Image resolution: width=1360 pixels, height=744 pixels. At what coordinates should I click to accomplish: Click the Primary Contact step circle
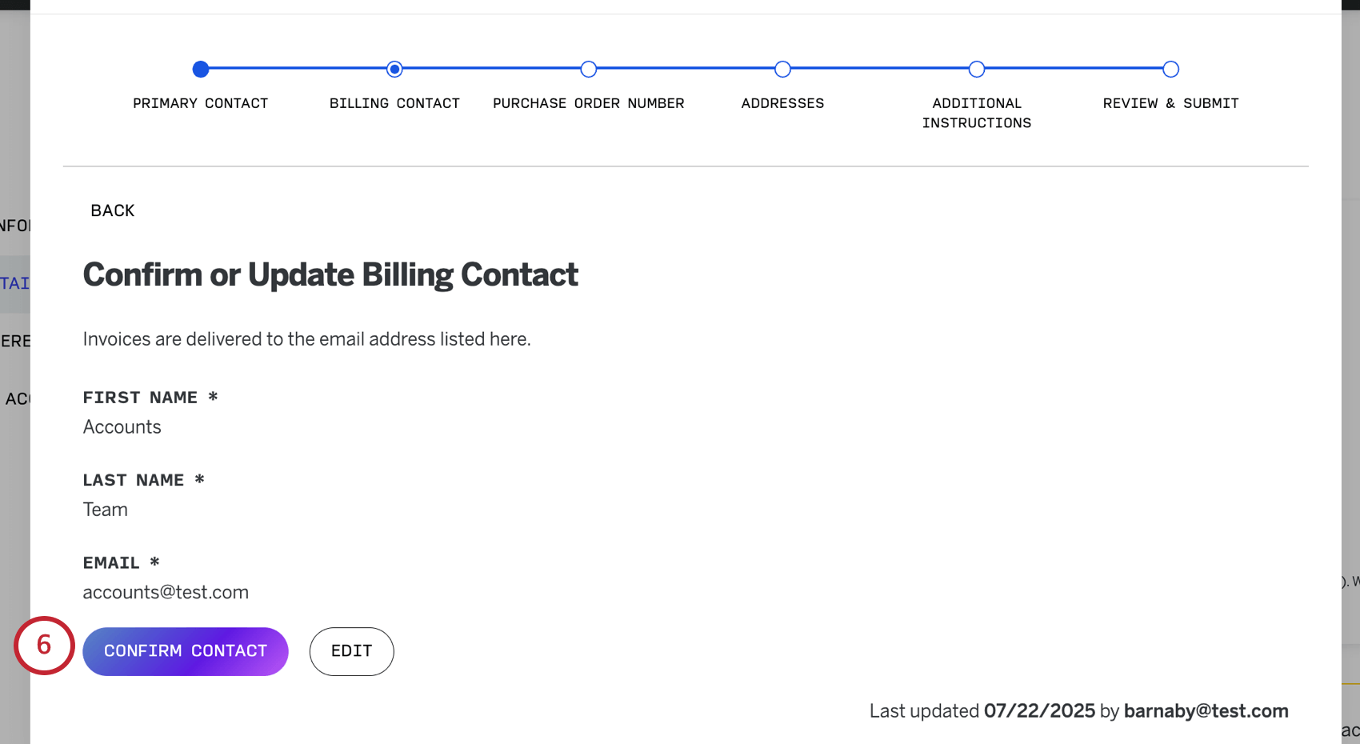pyautogui.click(x=201, y=70)
